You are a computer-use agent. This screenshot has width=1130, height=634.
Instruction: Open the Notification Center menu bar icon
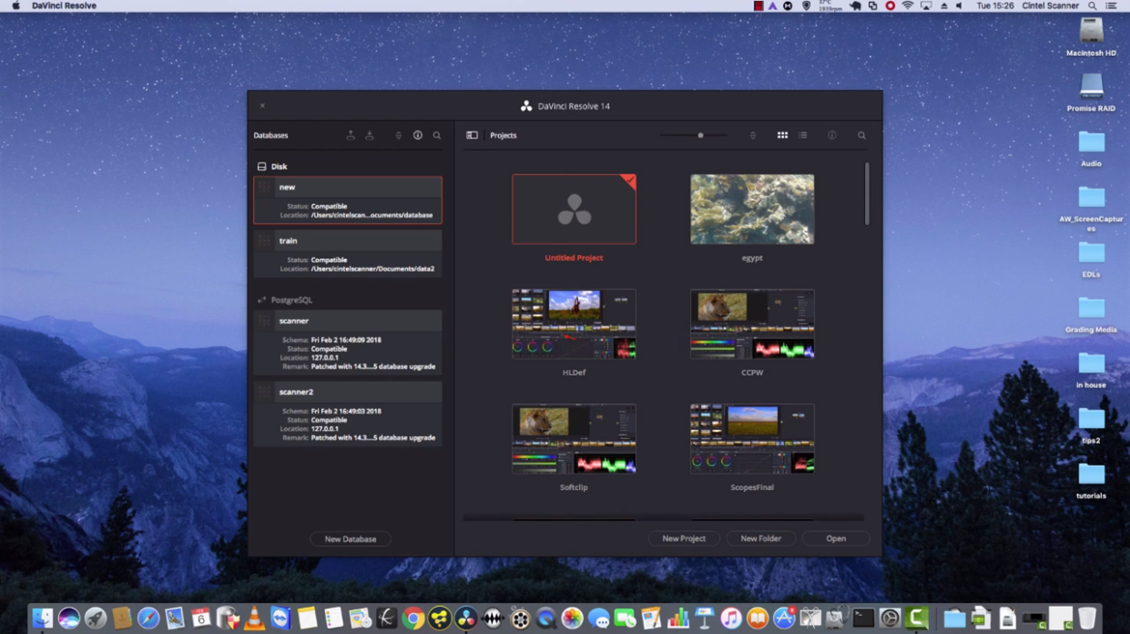pyautogui.click(x=1112, y=5)
